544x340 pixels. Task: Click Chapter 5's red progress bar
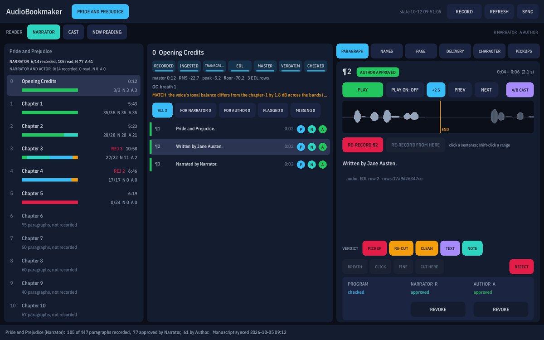pos(50,202)
